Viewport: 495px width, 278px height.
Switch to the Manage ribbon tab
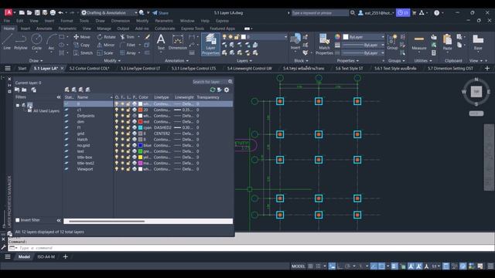tap(104, 29)
